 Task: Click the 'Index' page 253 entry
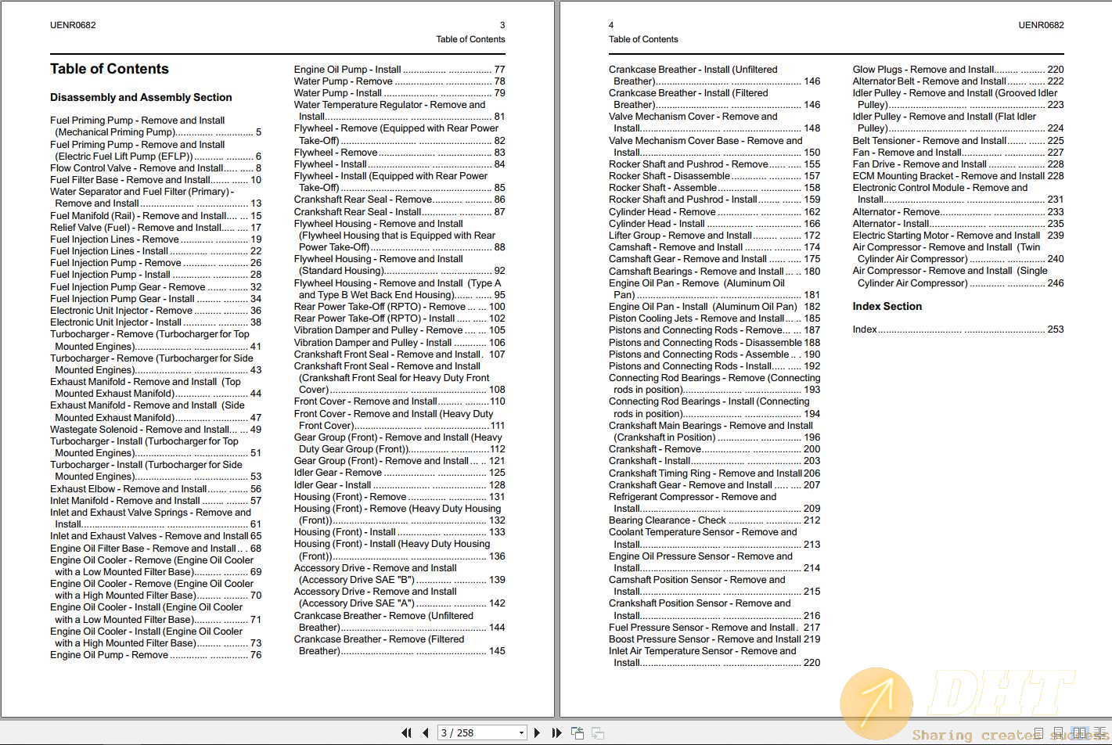tap(958, 329)
